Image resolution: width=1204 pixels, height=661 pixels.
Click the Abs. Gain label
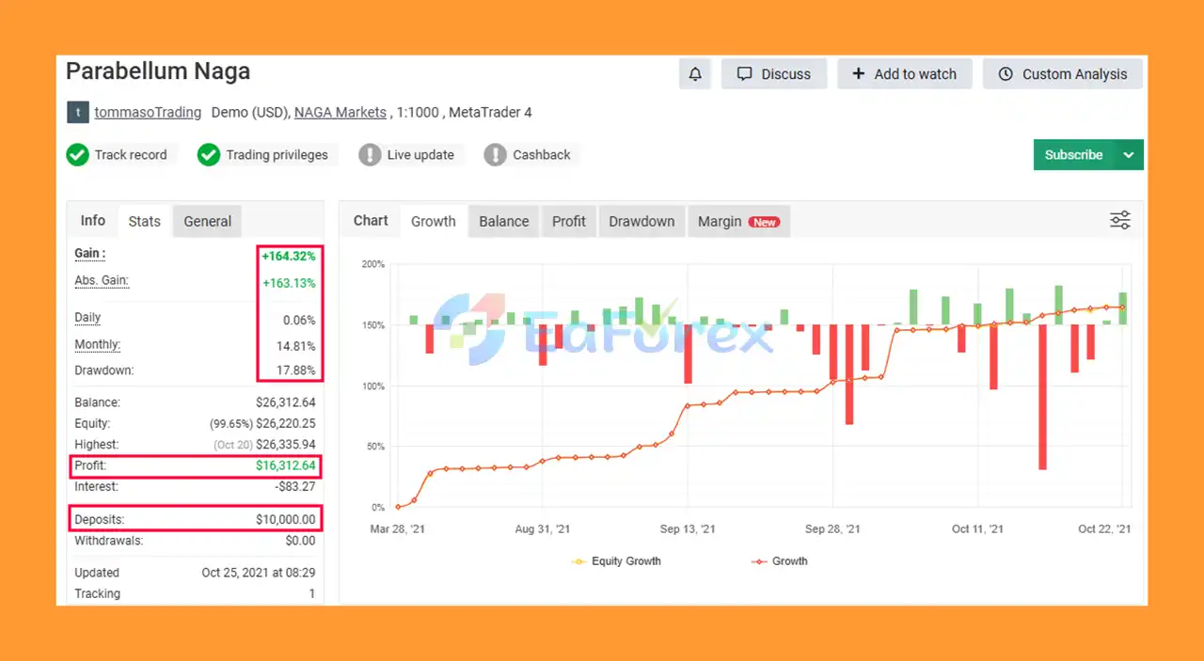point(102,280)
